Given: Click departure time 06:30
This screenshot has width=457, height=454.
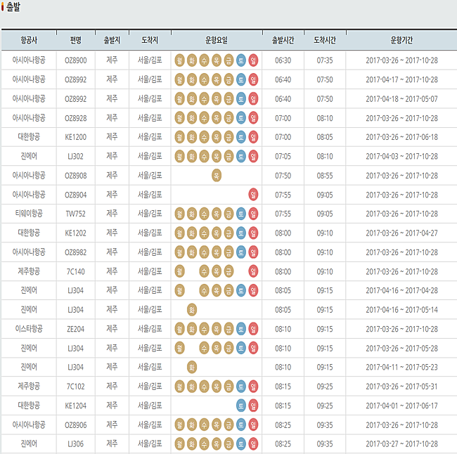Looking at the screenshot, I should point(283,60).
